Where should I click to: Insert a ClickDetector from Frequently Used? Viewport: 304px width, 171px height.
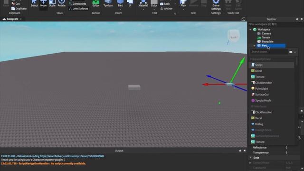(x=271, y=83)
